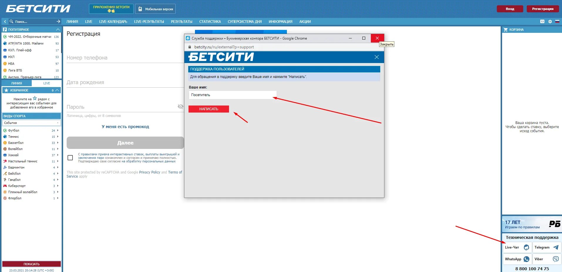This screenshot has width=562, height=272.
Task: Expand the Футбол sport arrow
Action: (58, 130)
